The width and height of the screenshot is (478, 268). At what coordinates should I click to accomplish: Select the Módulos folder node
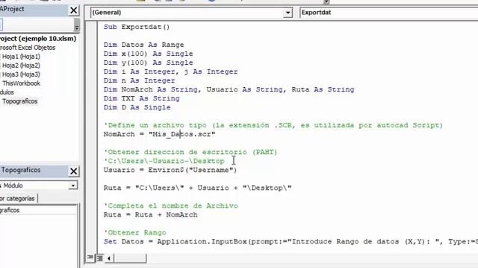tap(7, 92)
